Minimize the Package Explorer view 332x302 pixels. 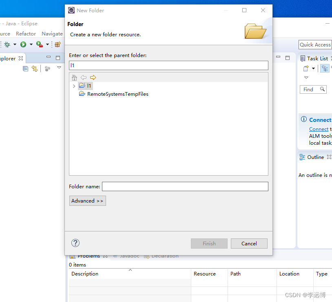48,57
